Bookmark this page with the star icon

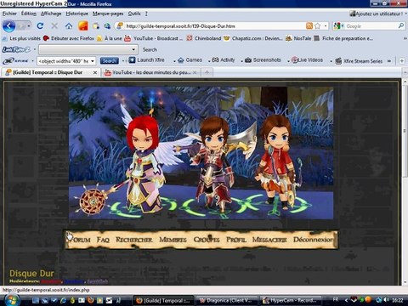(x=318, y=26)
